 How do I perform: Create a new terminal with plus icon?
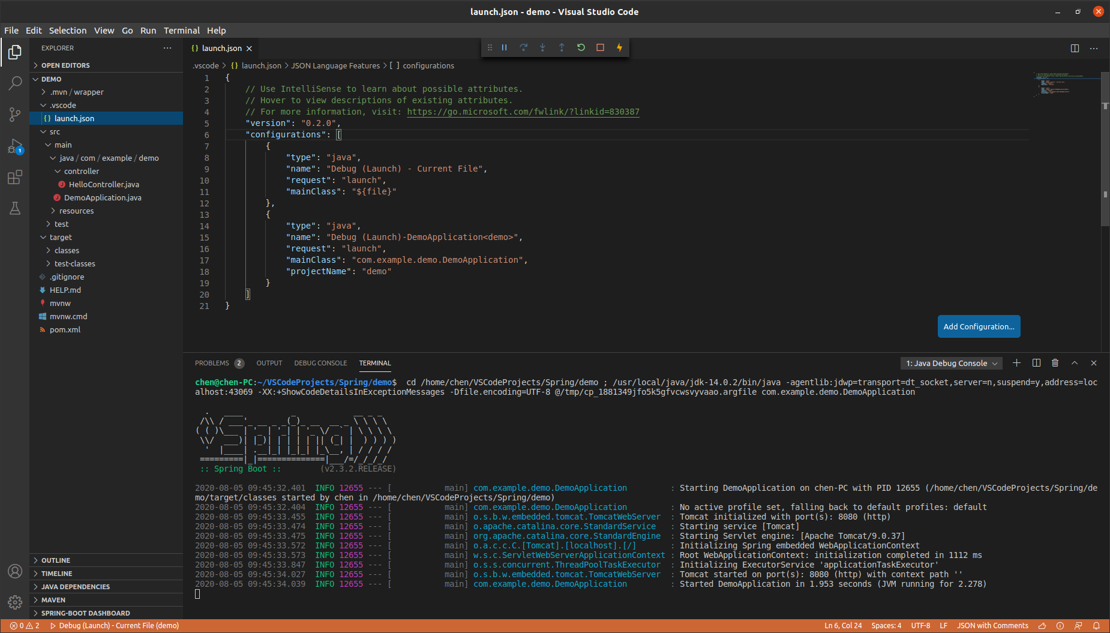tap(1017, 363)
